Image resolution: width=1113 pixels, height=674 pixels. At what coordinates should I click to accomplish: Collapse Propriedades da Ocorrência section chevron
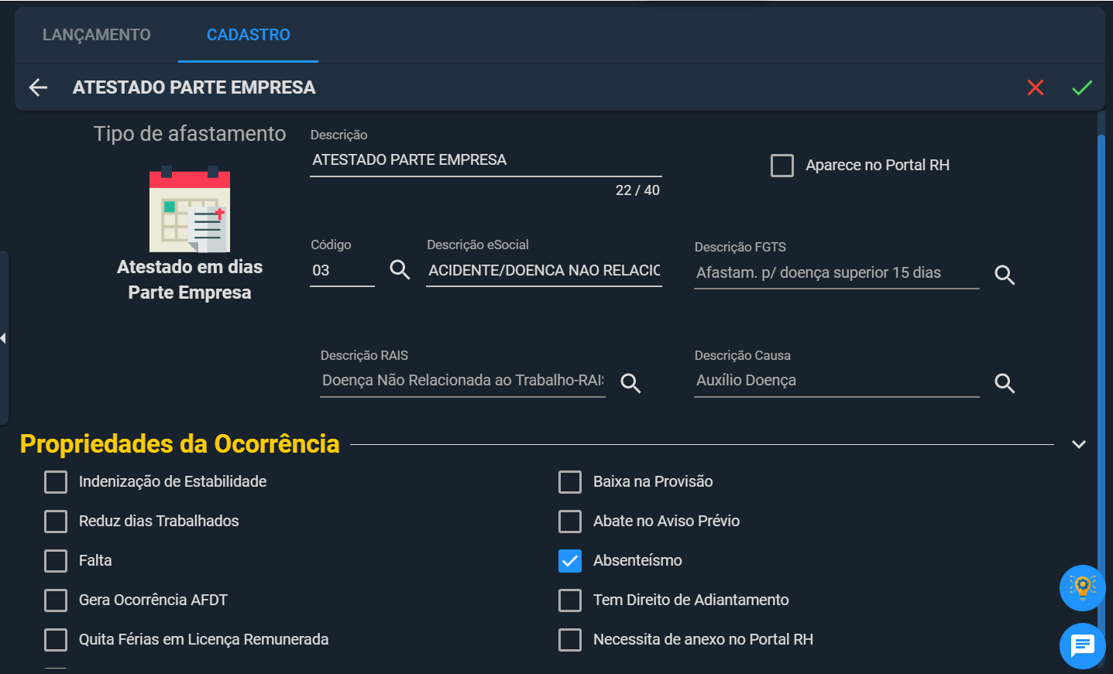(x=1079, y=444)
